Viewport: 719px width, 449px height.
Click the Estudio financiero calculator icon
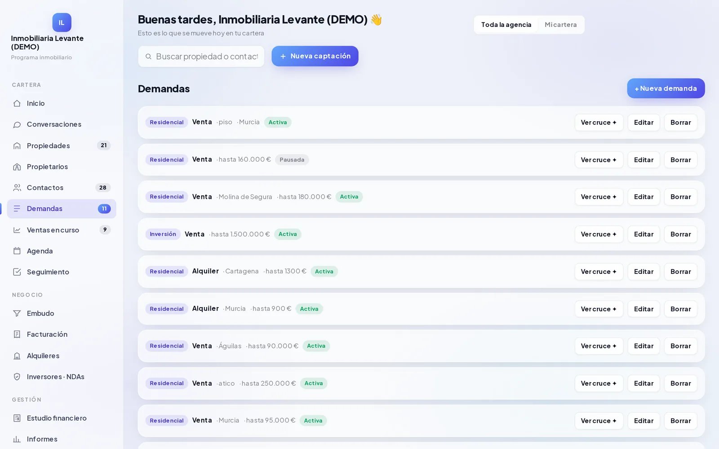pos(17,418)
